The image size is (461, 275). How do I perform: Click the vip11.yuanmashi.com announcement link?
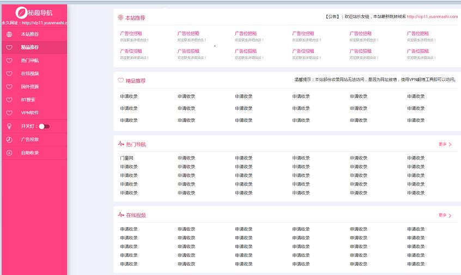click(432, 17)
